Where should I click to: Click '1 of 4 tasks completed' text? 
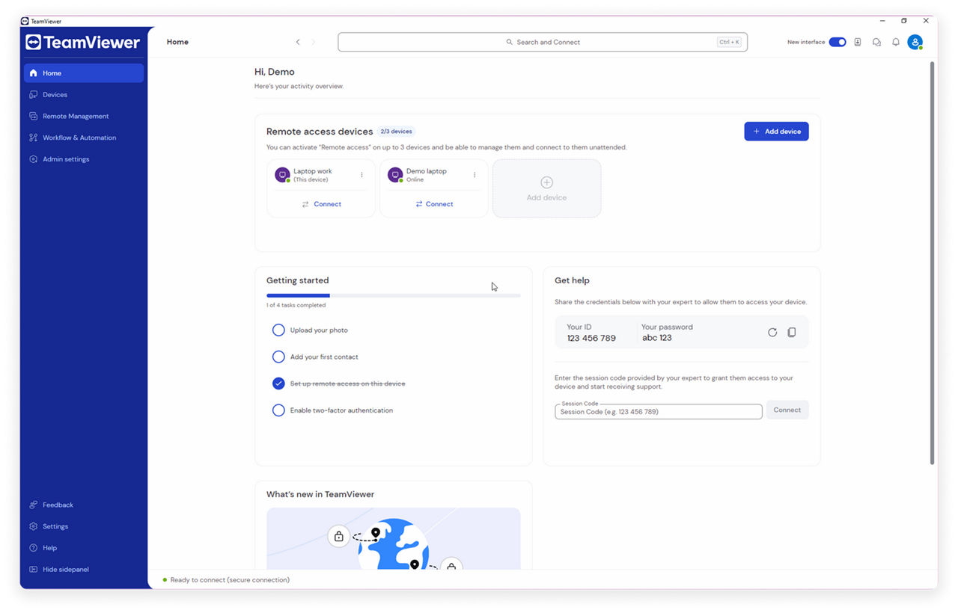tap(296, 305)
